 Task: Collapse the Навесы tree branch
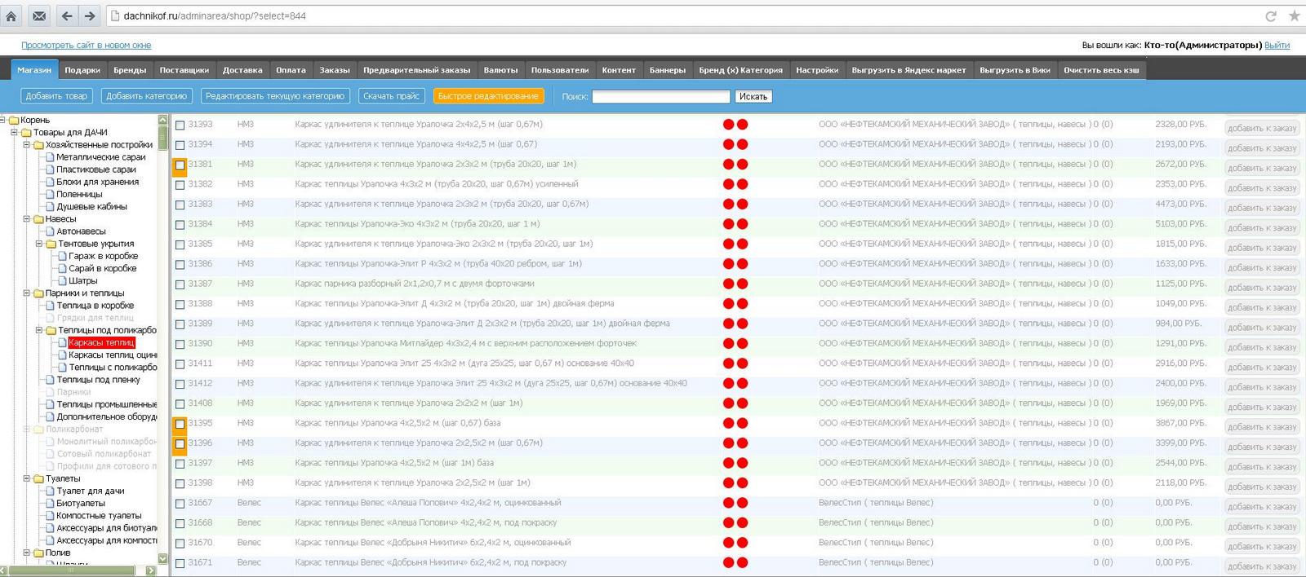[26, 218]
